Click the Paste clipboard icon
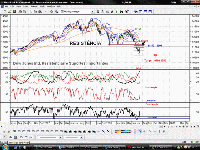The image size is (200, 150). pos(40,12)
